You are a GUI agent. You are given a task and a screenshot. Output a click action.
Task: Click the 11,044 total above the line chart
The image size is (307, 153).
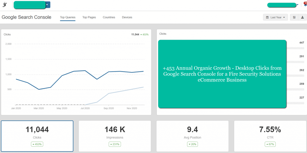pyautogui.click(x=135, y=35)
